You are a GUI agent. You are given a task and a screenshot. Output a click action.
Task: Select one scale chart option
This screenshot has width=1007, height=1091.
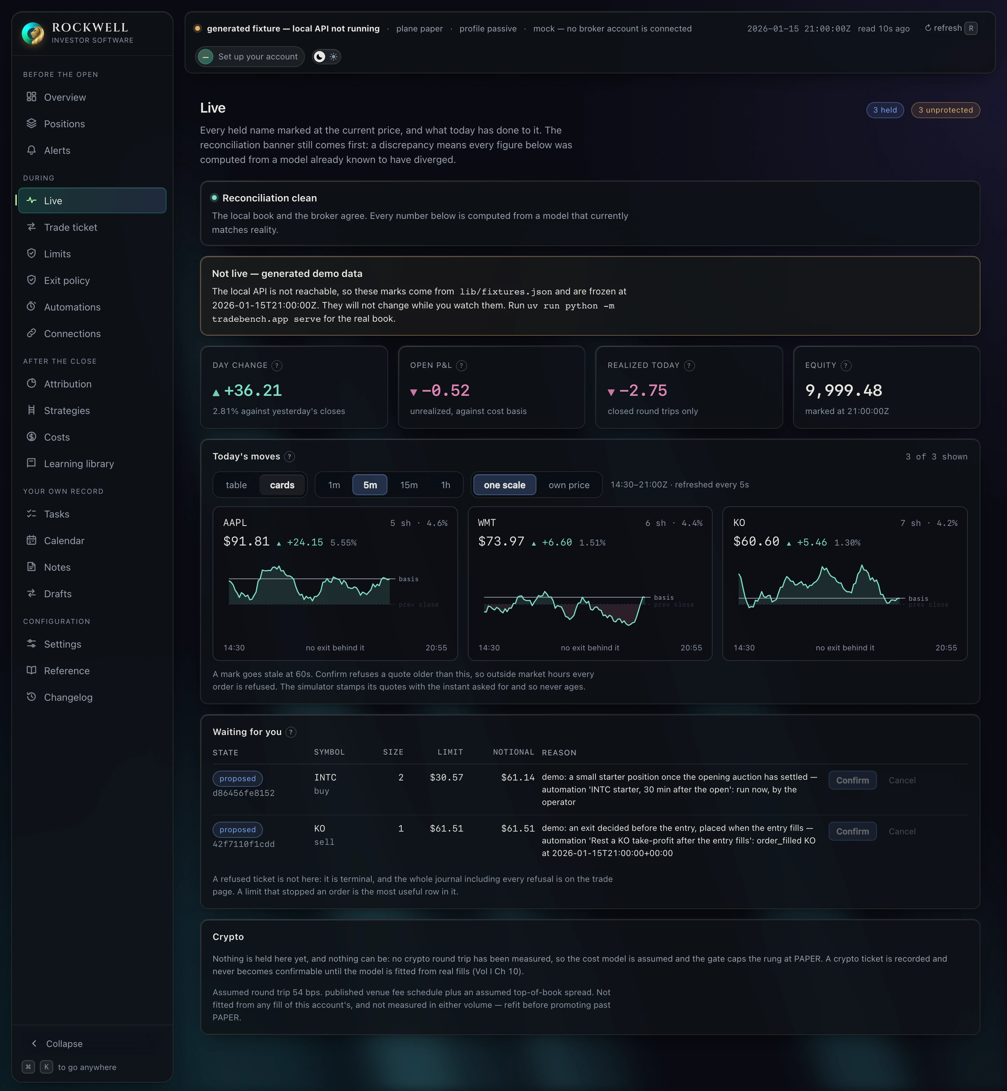pos(505,485)
